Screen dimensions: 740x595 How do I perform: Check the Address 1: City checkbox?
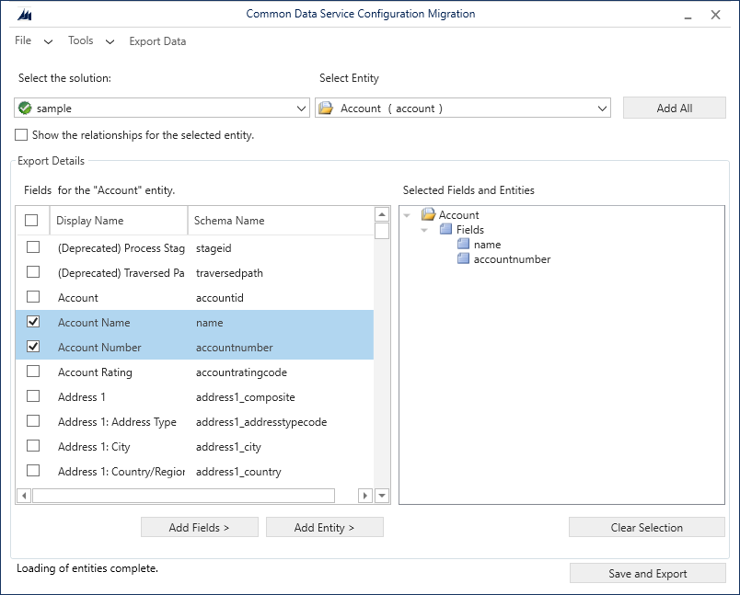(33, 445)
